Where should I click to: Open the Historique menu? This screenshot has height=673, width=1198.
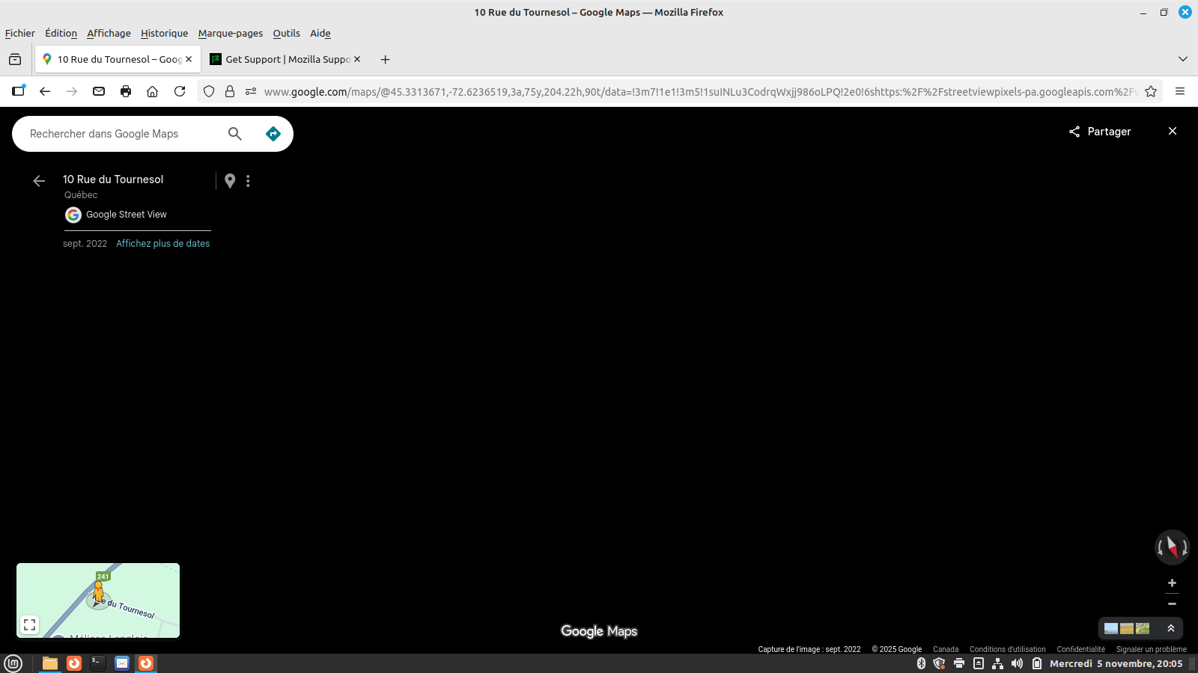click(165, 34)
